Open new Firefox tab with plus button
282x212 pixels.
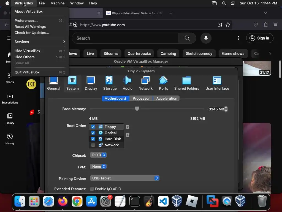tap(171, 13)
